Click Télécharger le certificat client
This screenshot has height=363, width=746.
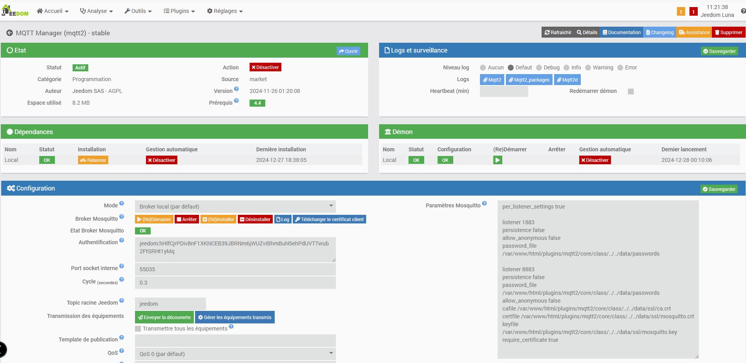pos(329,219)
